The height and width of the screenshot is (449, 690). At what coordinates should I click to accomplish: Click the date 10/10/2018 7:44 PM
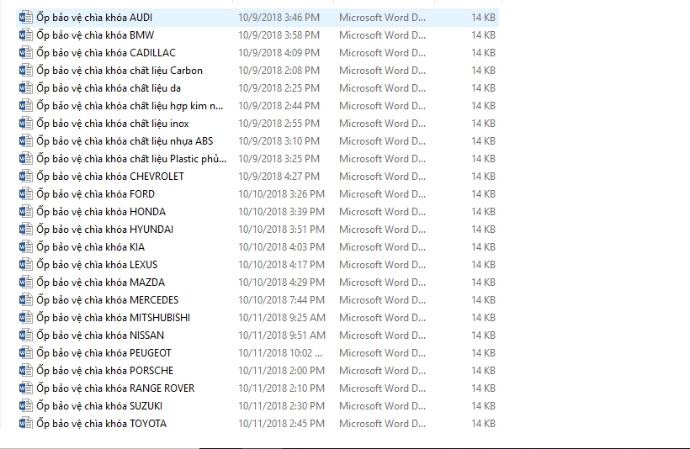[x=282, y=300]
